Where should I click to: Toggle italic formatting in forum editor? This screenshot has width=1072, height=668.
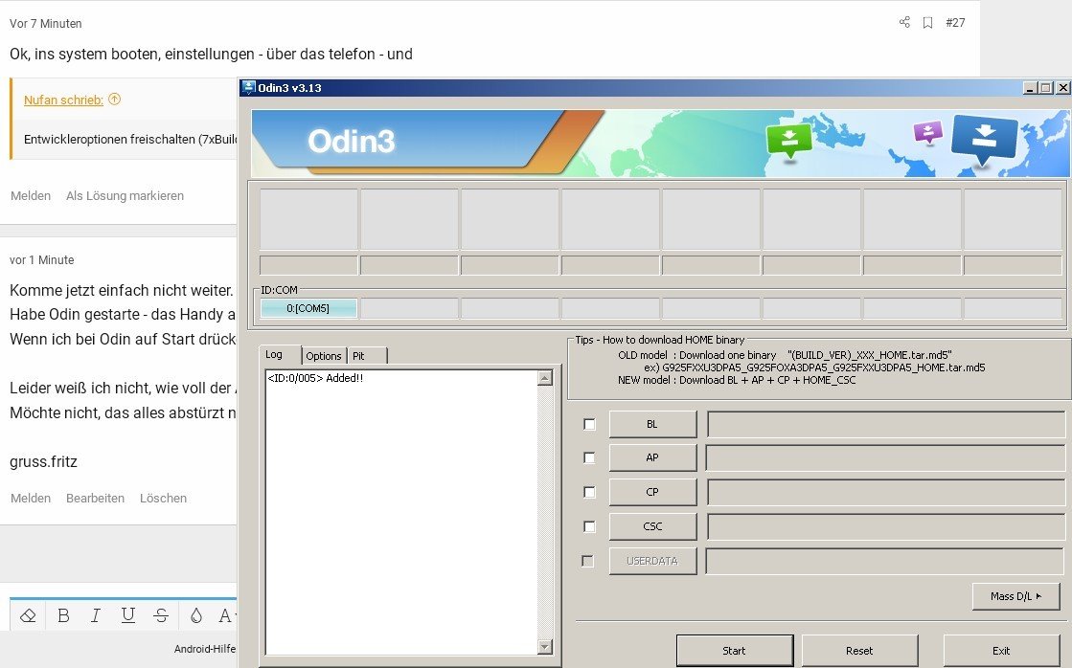point(96,615)
